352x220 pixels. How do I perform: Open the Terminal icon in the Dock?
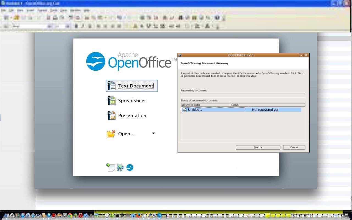[x=117, y=215]
